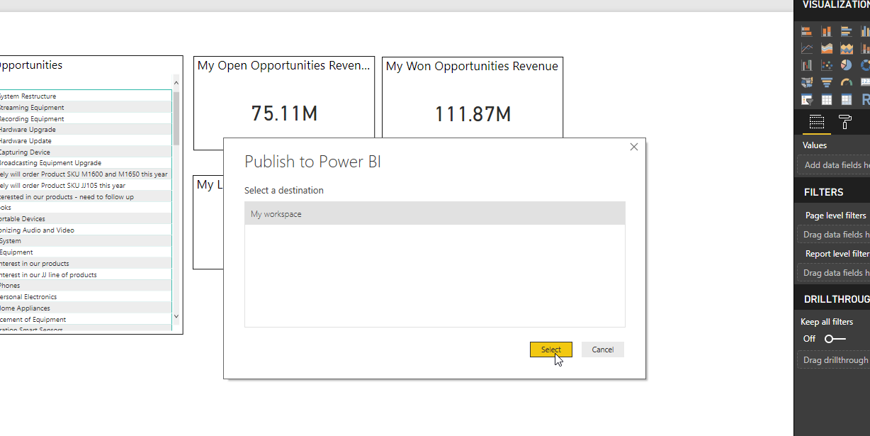Click scroll down arrow of Opportunities list

coord(176,316)
